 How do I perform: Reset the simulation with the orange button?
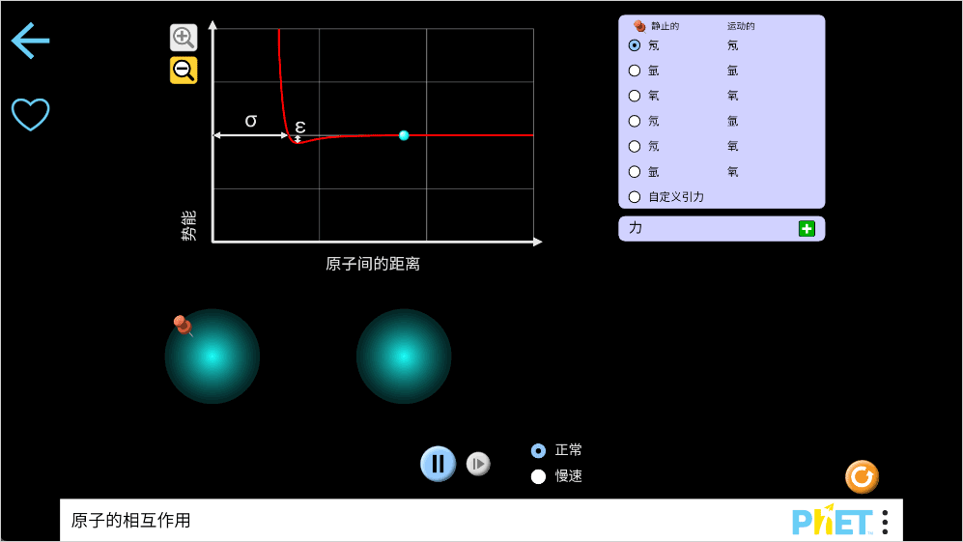[862, 477]
